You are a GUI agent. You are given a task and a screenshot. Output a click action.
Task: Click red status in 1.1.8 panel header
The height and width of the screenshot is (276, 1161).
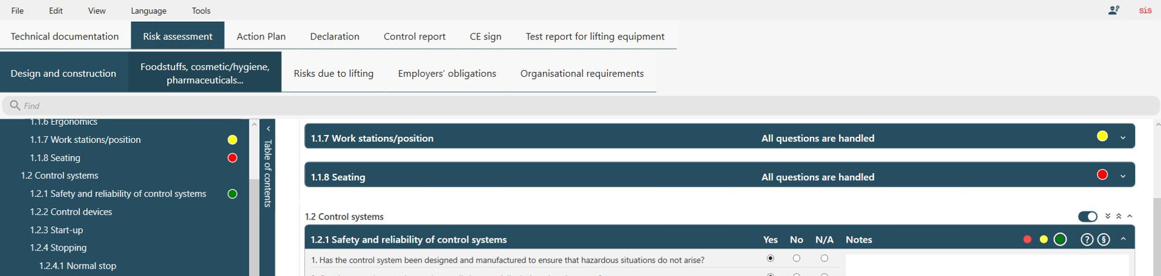point(1102,175)
